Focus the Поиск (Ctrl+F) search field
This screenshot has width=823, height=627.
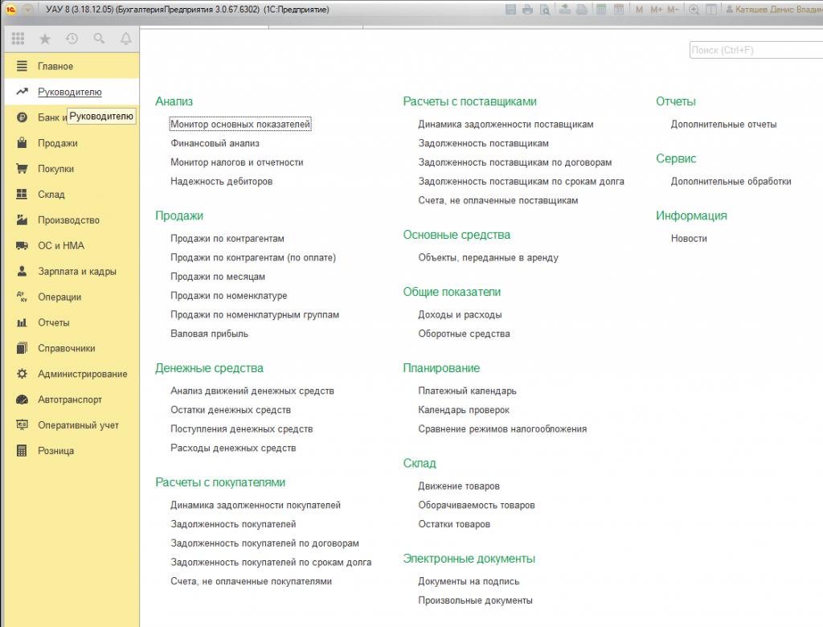point(756,50)
